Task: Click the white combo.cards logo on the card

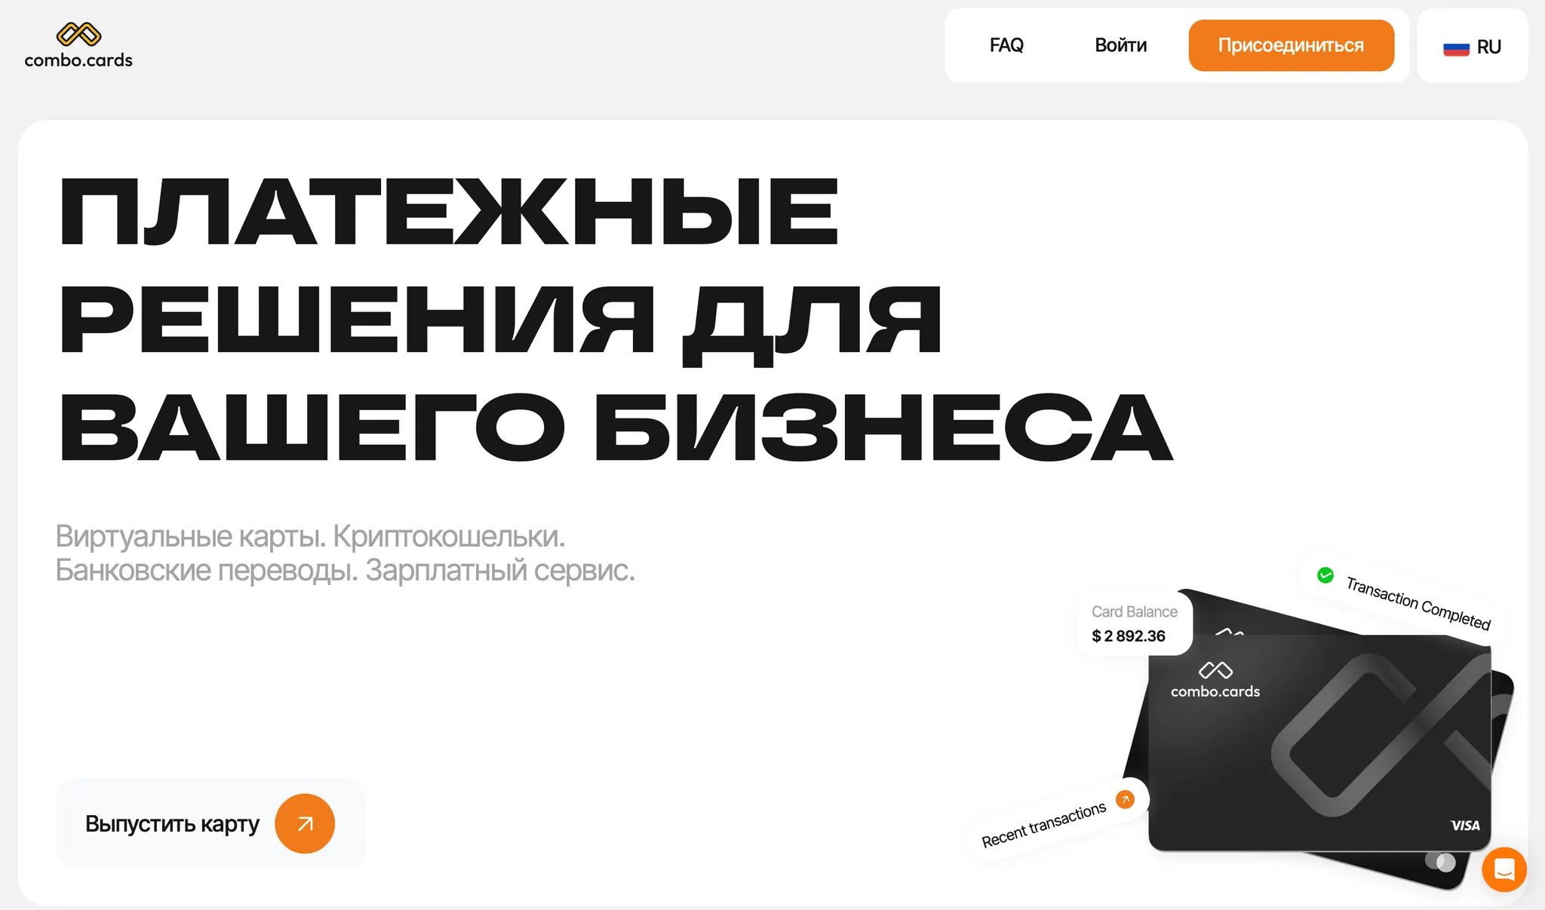Action: (1215, 680)
